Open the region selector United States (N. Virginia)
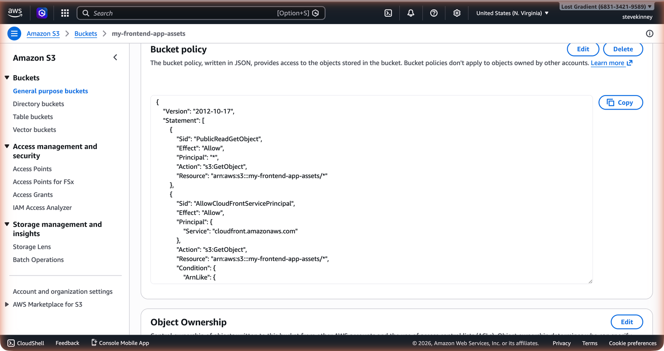The height and width of the screenshot is (351, 664). 513,13
